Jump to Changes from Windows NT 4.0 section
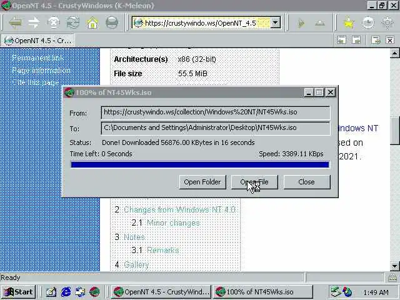 pyautogui.click(x=179, y=210)
